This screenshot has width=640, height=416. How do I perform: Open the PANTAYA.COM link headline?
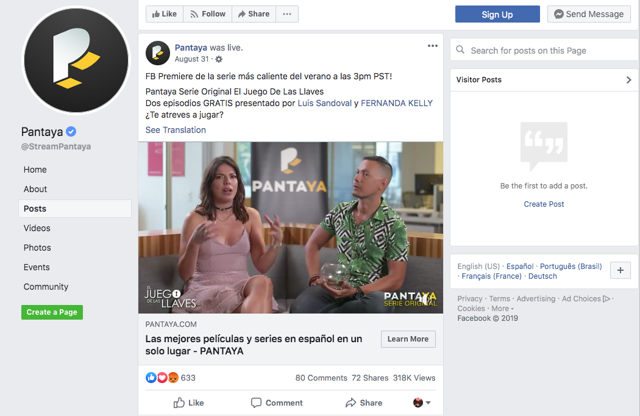pyautogui.click(x=254, y=345)
